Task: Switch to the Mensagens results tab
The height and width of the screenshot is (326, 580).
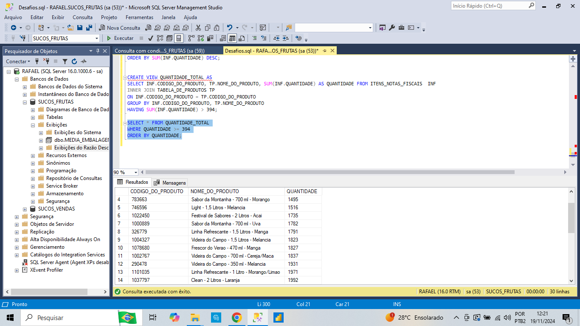Action: (169, 183)
